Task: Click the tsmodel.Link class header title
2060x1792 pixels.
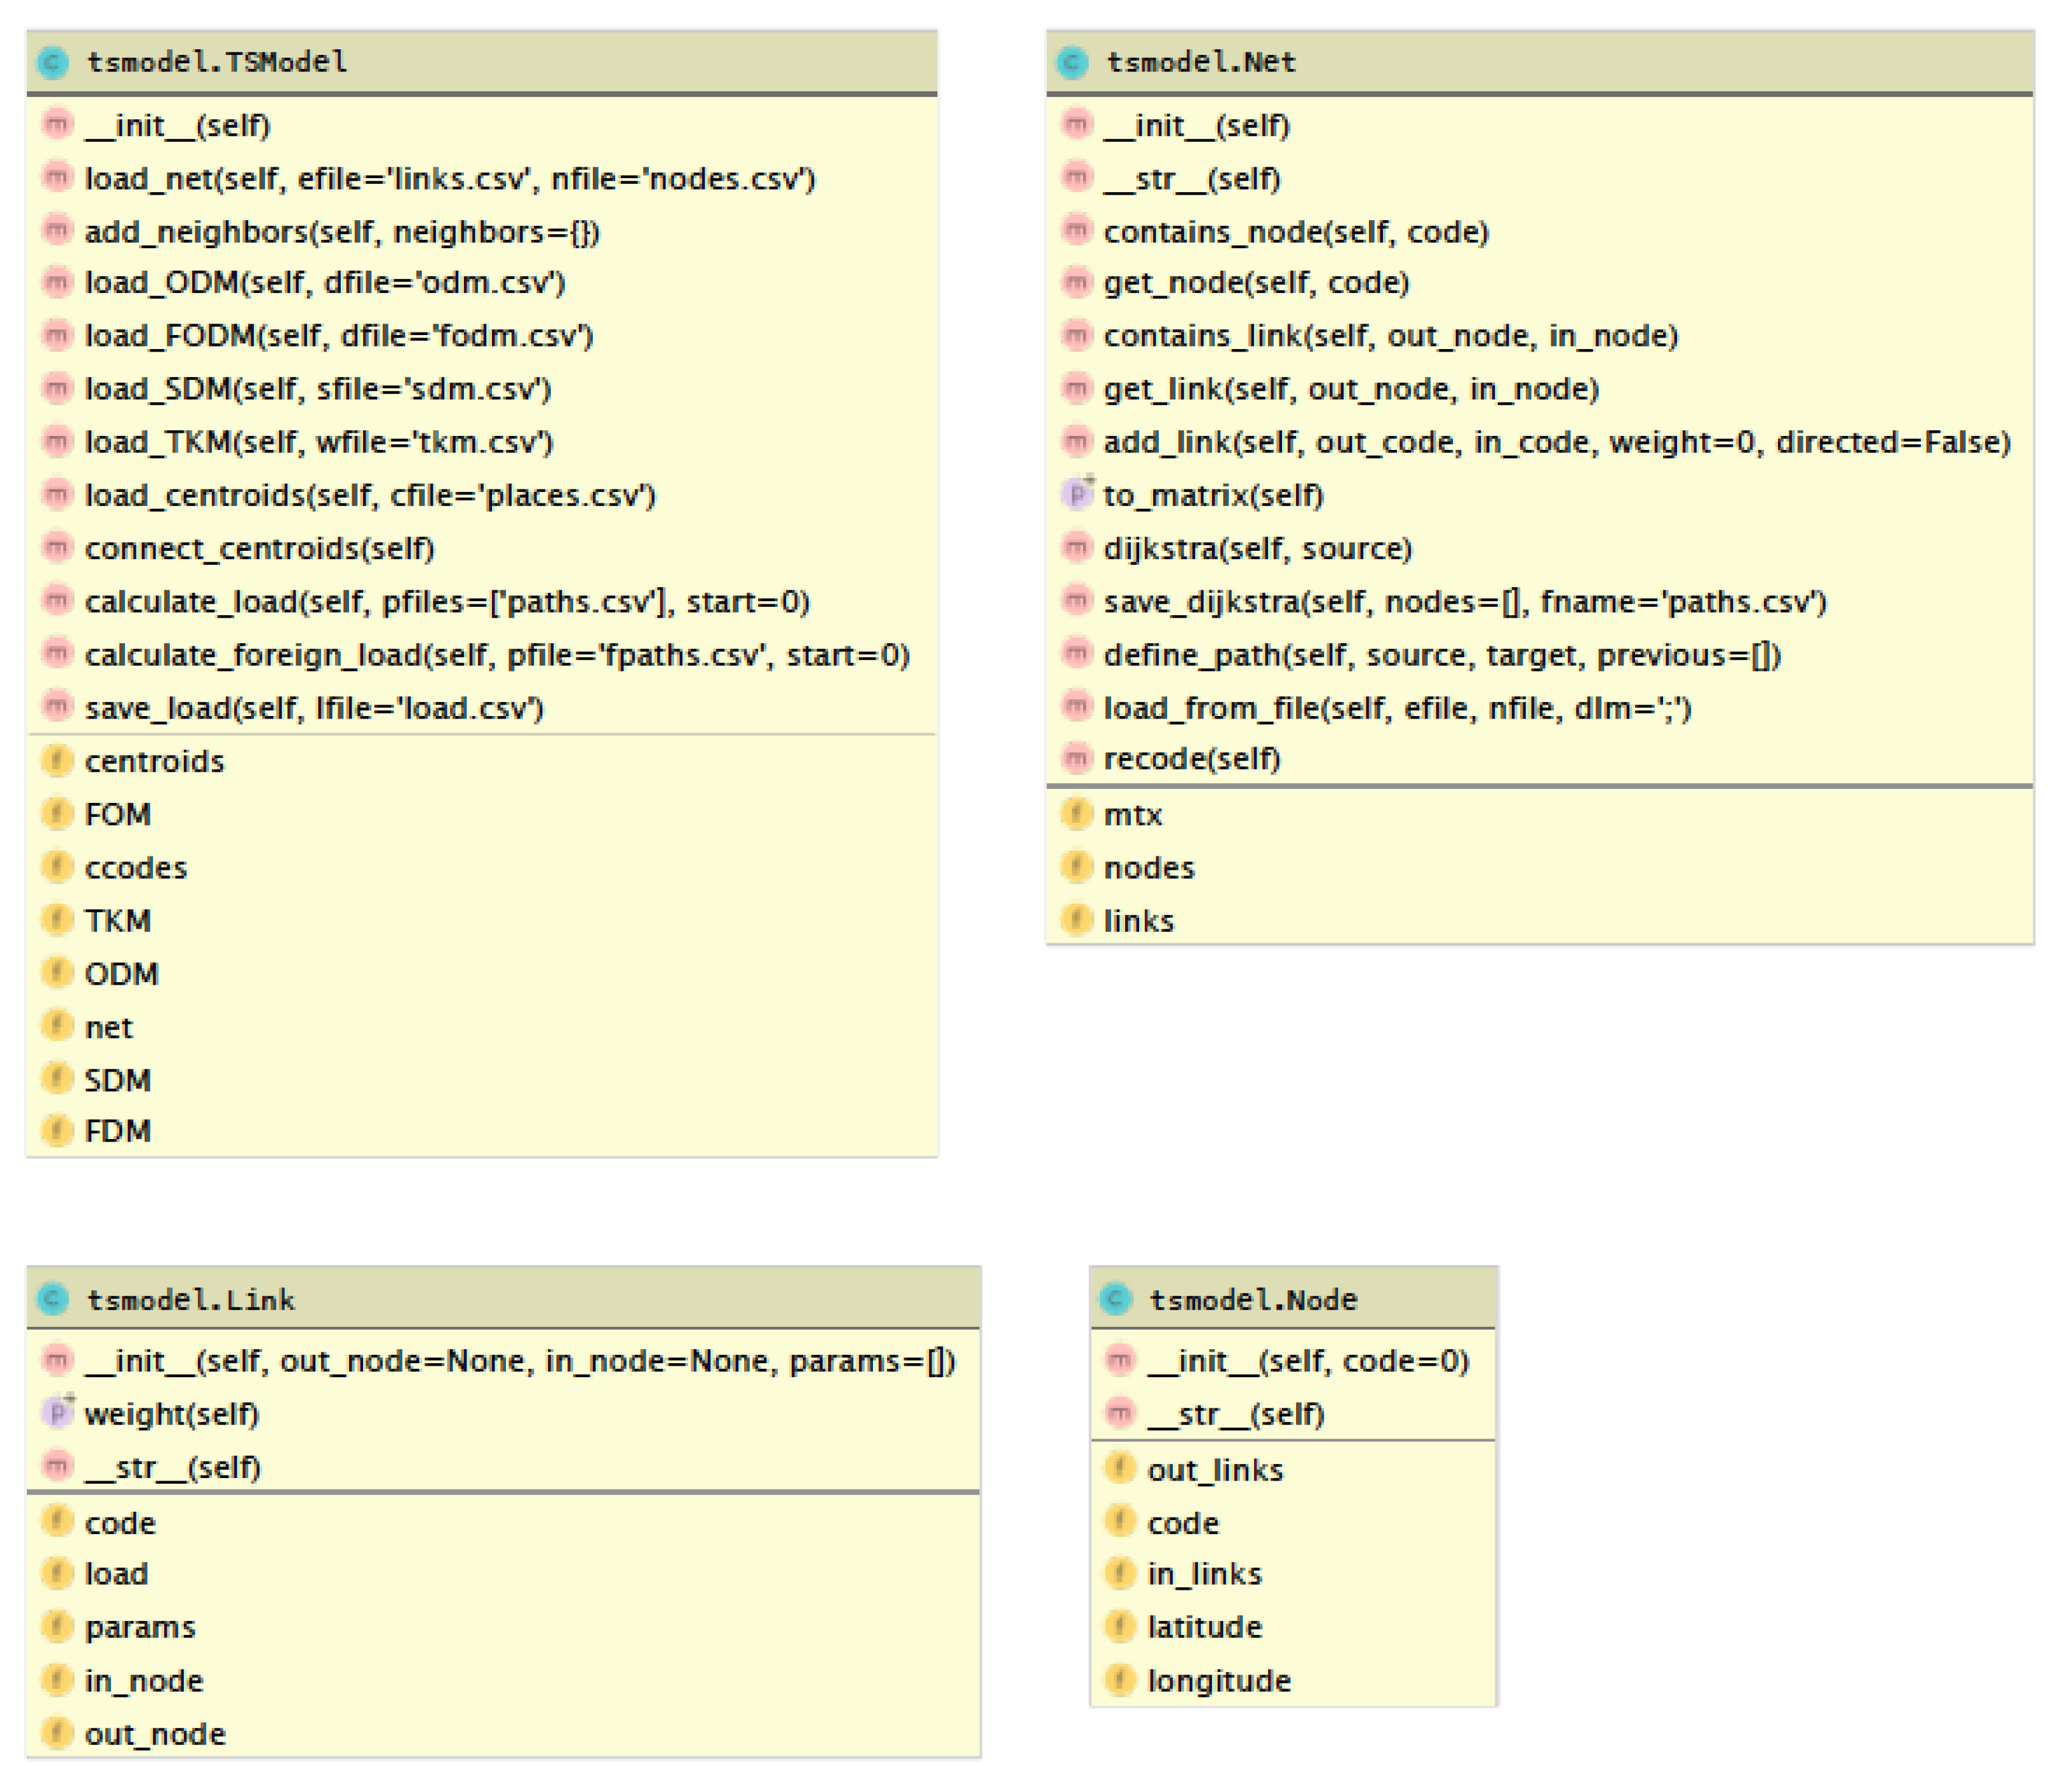Action: [x=190, y=1300]
